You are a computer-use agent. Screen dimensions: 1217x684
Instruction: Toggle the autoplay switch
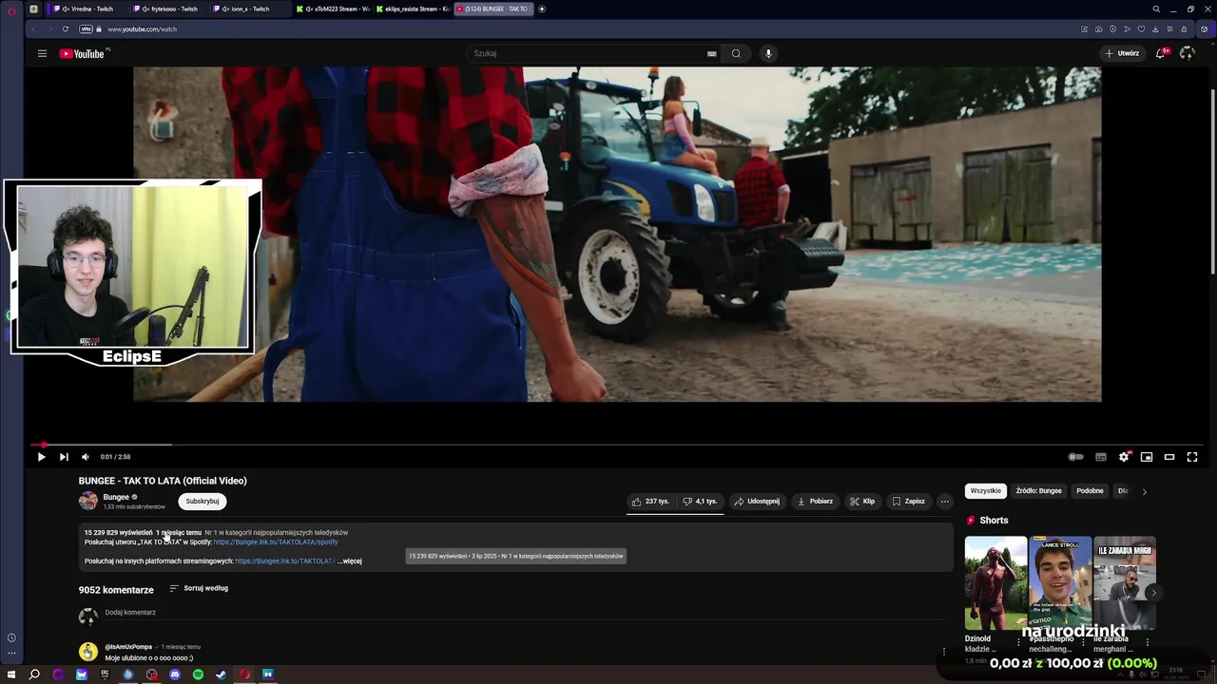[1075, 457]
